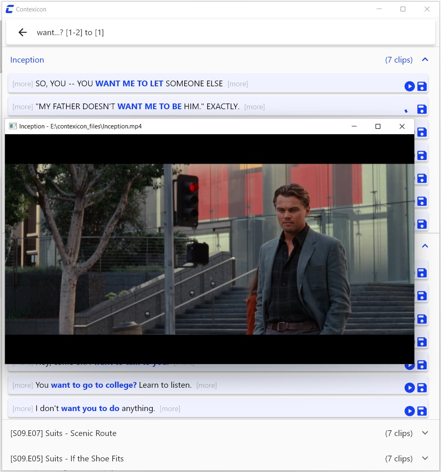Click the Inception video frame in the player

pyautogui.click(x=210, y=249)
